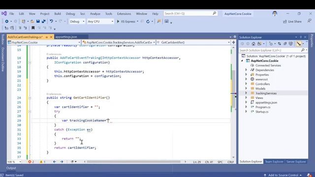Collapse the GetCartIdentifier method outline box
Image resolution: width=315 pixels, height=177 pixels.
(30, 98)
